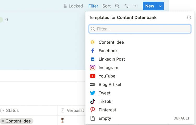Click the search magnifier icon in toolbar
Viewport: 196px width, 125px height.
117,6
